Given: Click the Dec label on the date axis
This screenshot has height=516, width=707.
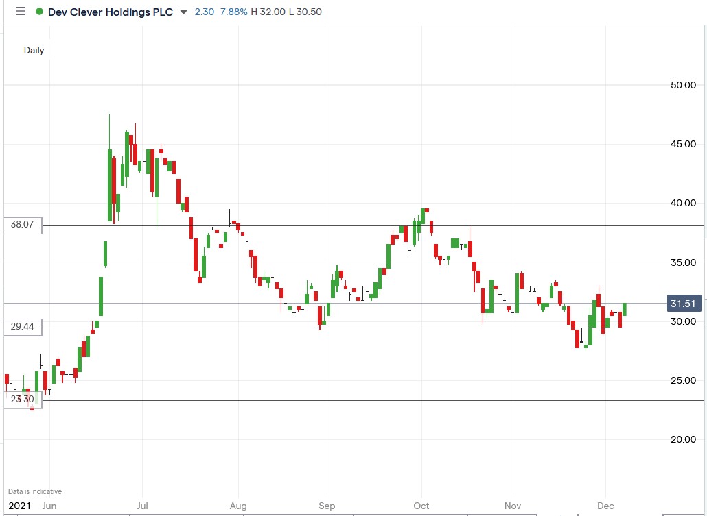Looking at the screenshot, I should click(x=605, y=506).
